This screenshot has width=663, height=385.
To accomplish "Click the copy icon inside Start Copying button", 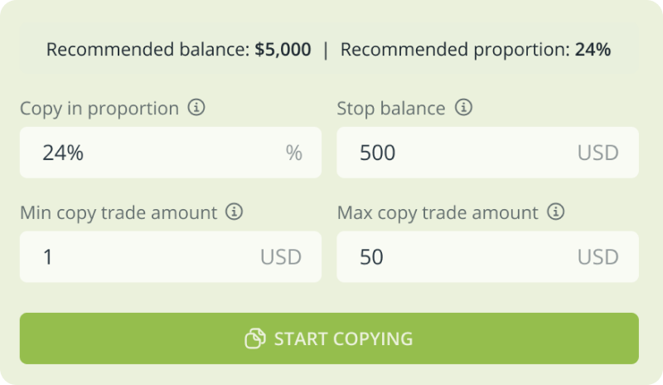I will tap(255, 339).
